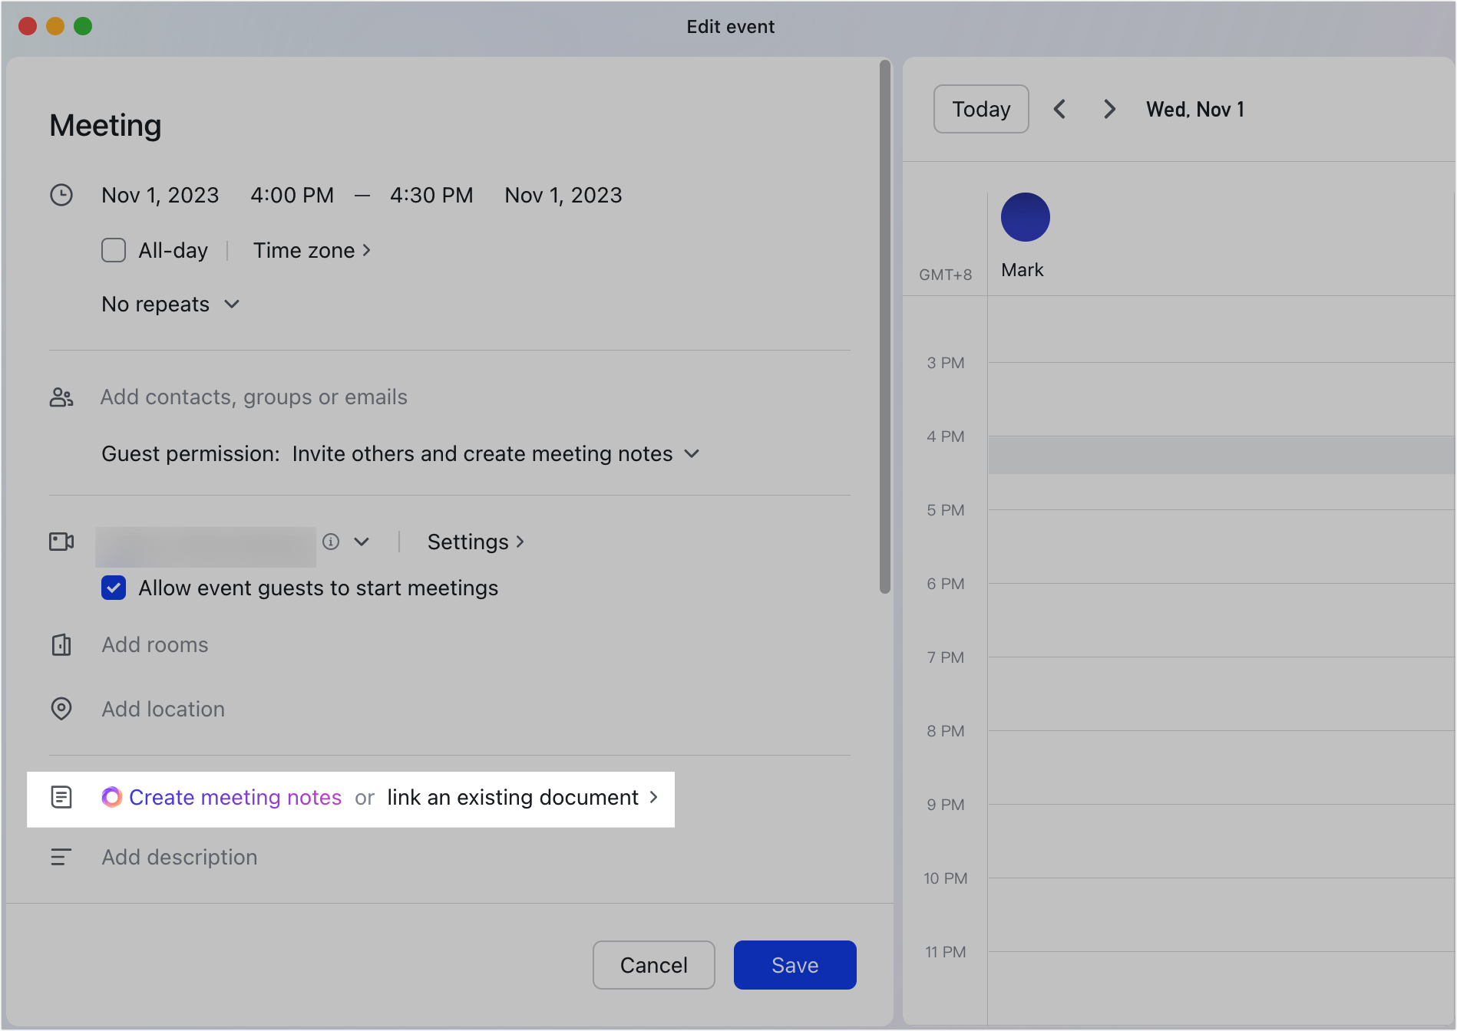The image size is (1457, 1031).
Task: Click the Add location pin icon
Action: click(x=61, y=709)
